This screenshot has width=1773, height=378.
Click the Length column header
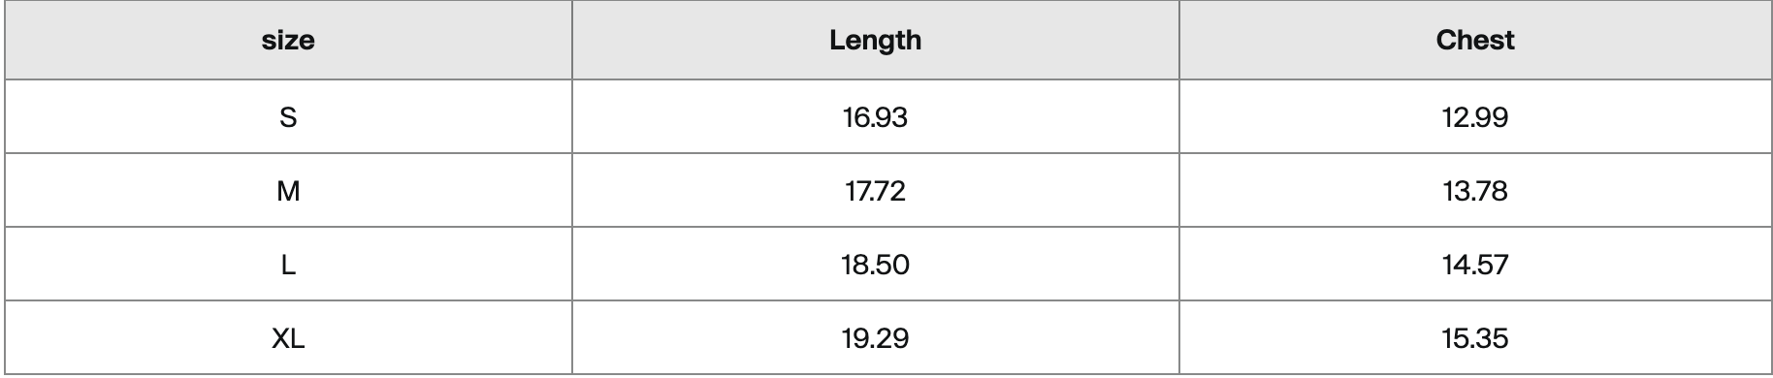click(x=876, y=40)
